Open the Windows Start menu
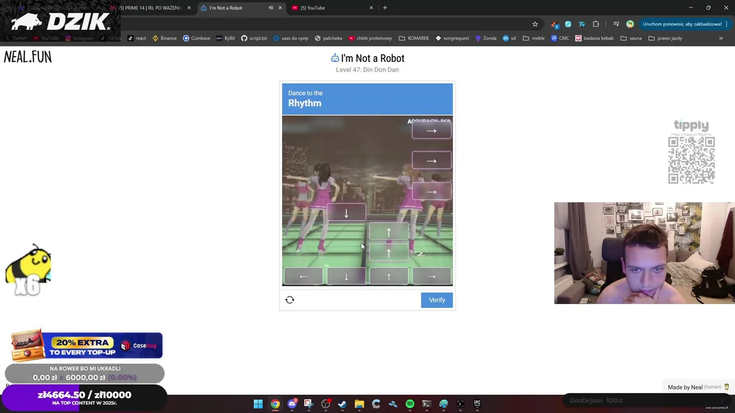735x413 pixels. [x=258, y=404]
